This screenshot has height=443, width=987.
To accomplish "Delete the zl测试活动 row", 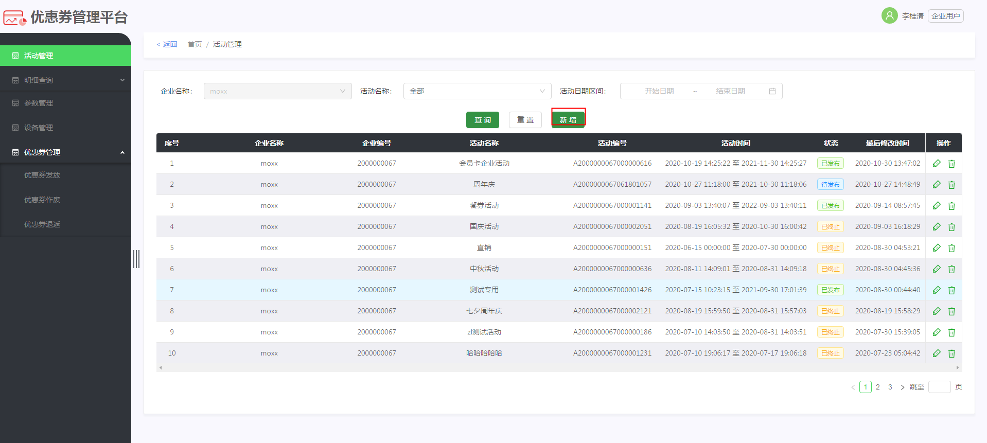I will coord(951,332).
